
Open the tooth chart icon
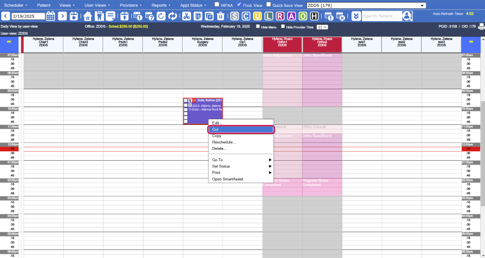[x=99, y=16]
